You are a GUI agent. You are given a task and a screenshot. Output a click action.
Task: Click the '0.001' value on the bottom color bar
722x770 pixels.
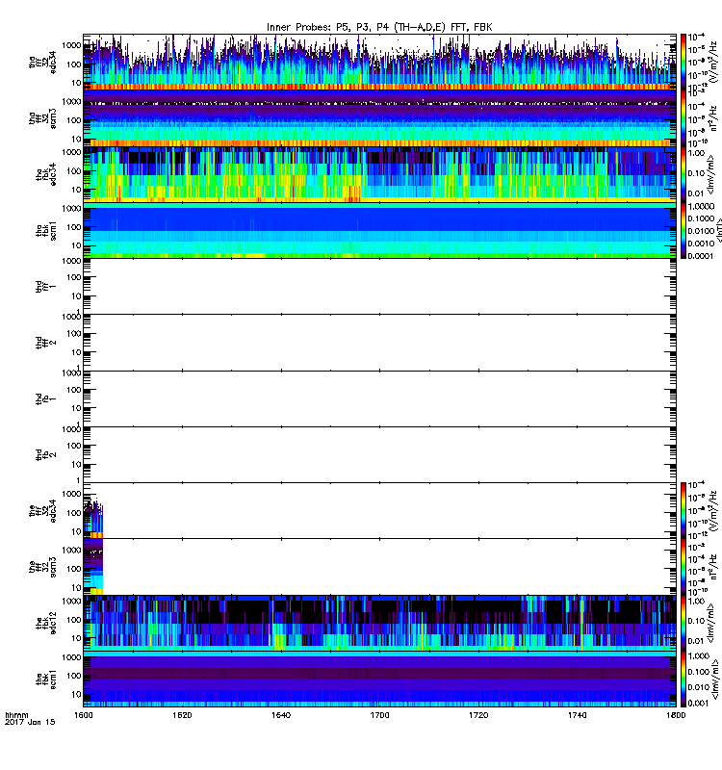[699, 704]
